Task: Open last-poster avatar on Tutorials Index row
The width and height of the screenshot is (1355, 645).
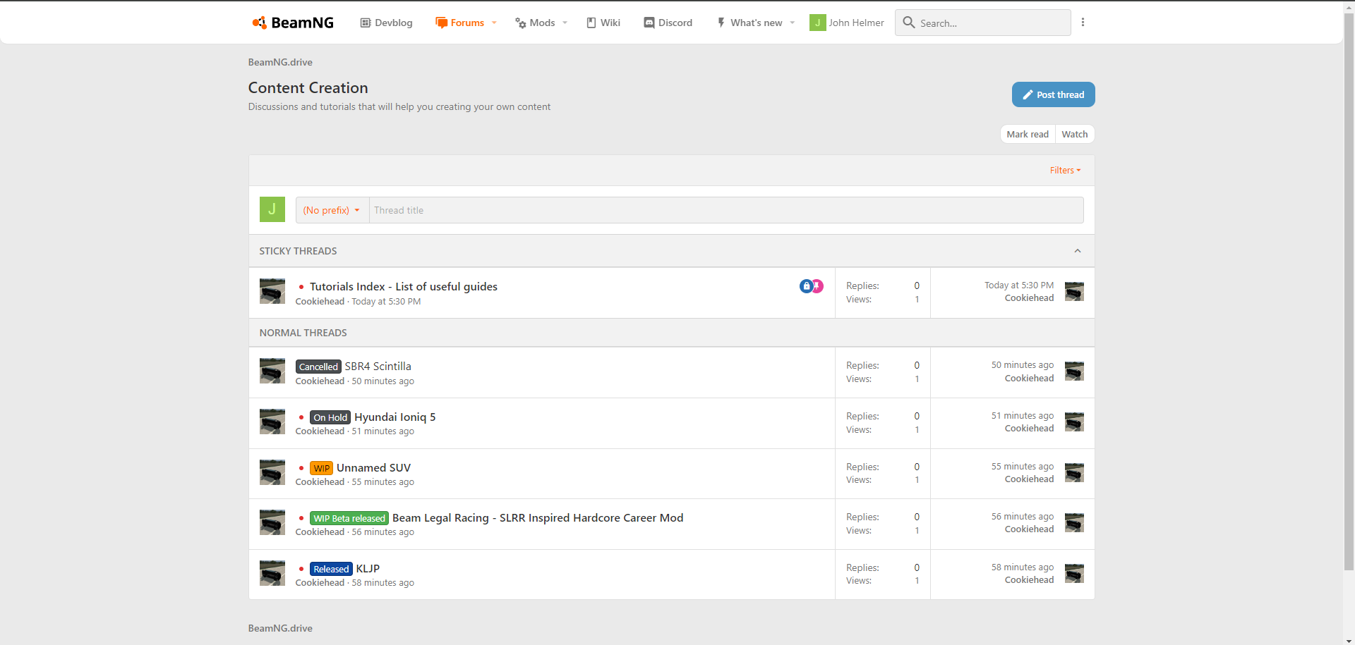Action: pos(1074,291)
